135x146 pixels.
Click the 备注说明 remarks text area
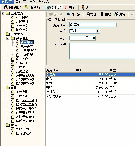[102, 51]
